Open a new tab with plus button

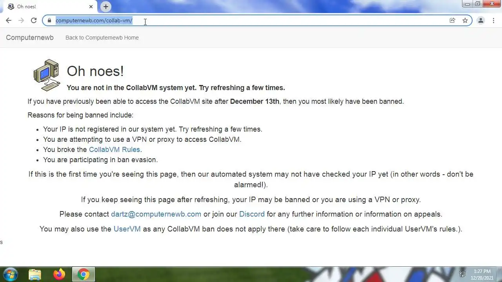pos(106,6)
